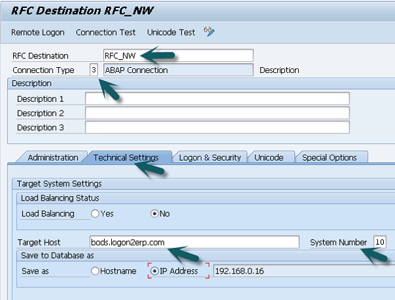Click the Unicode Test button
The height and width of the screenshot is (300, 395).
(x=171, y=32)
